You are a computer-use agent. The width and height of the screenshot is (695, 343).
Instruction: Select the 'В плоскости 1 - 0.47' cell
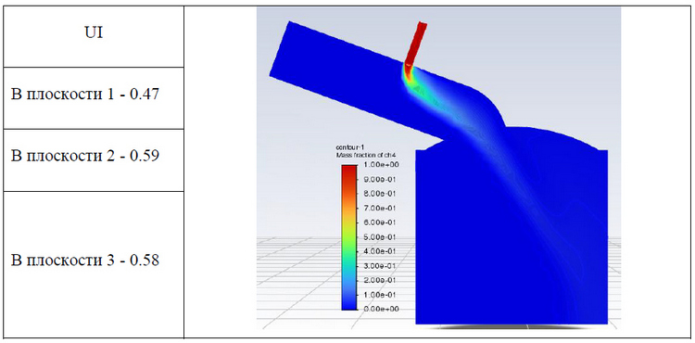pos(93,98)
